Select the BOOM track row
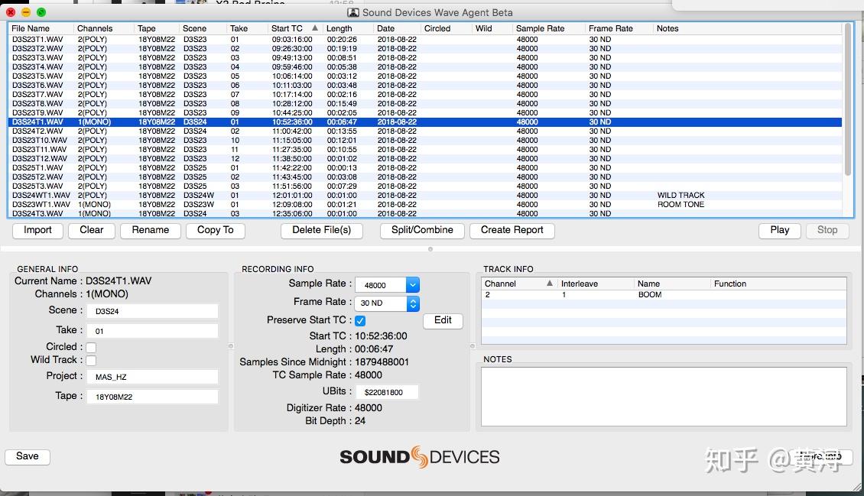Viewport: 864px width, 496px height. [664, 295]
